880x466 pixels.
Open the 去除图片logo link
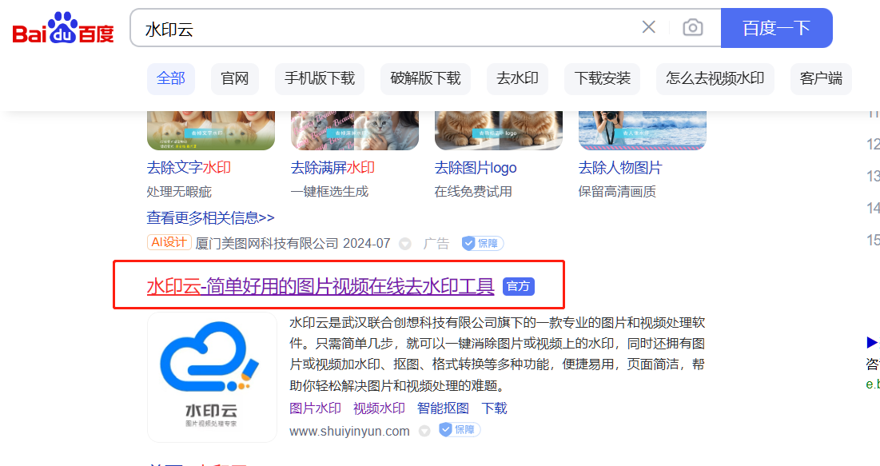point(476,167)
